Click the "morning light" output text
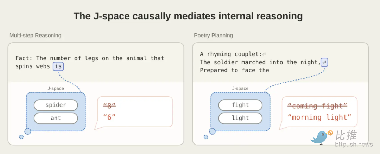 [319, 117]
